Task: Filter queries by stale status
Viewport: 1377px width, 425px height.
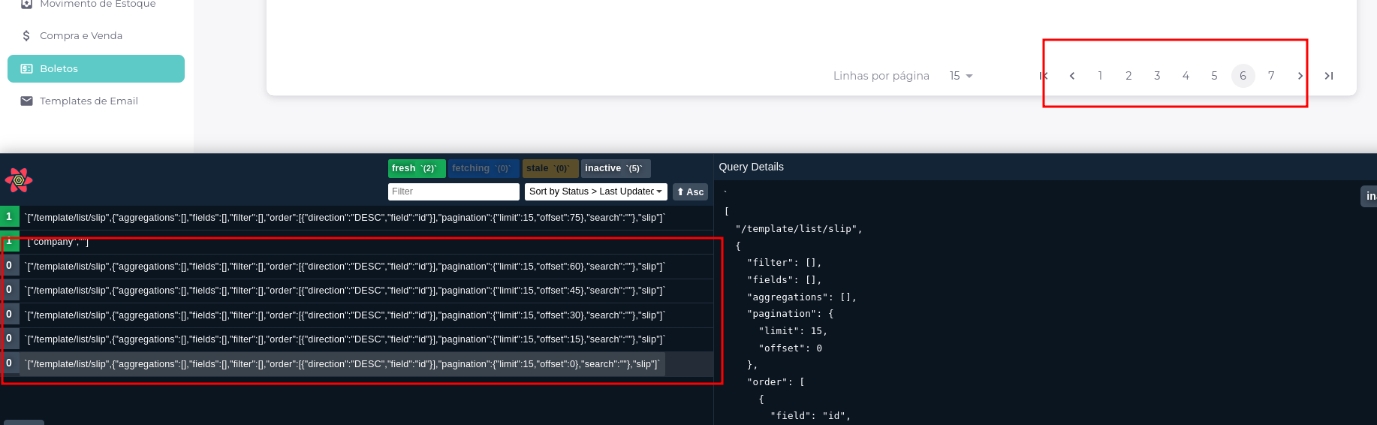Action: click(x=550, y=168)
